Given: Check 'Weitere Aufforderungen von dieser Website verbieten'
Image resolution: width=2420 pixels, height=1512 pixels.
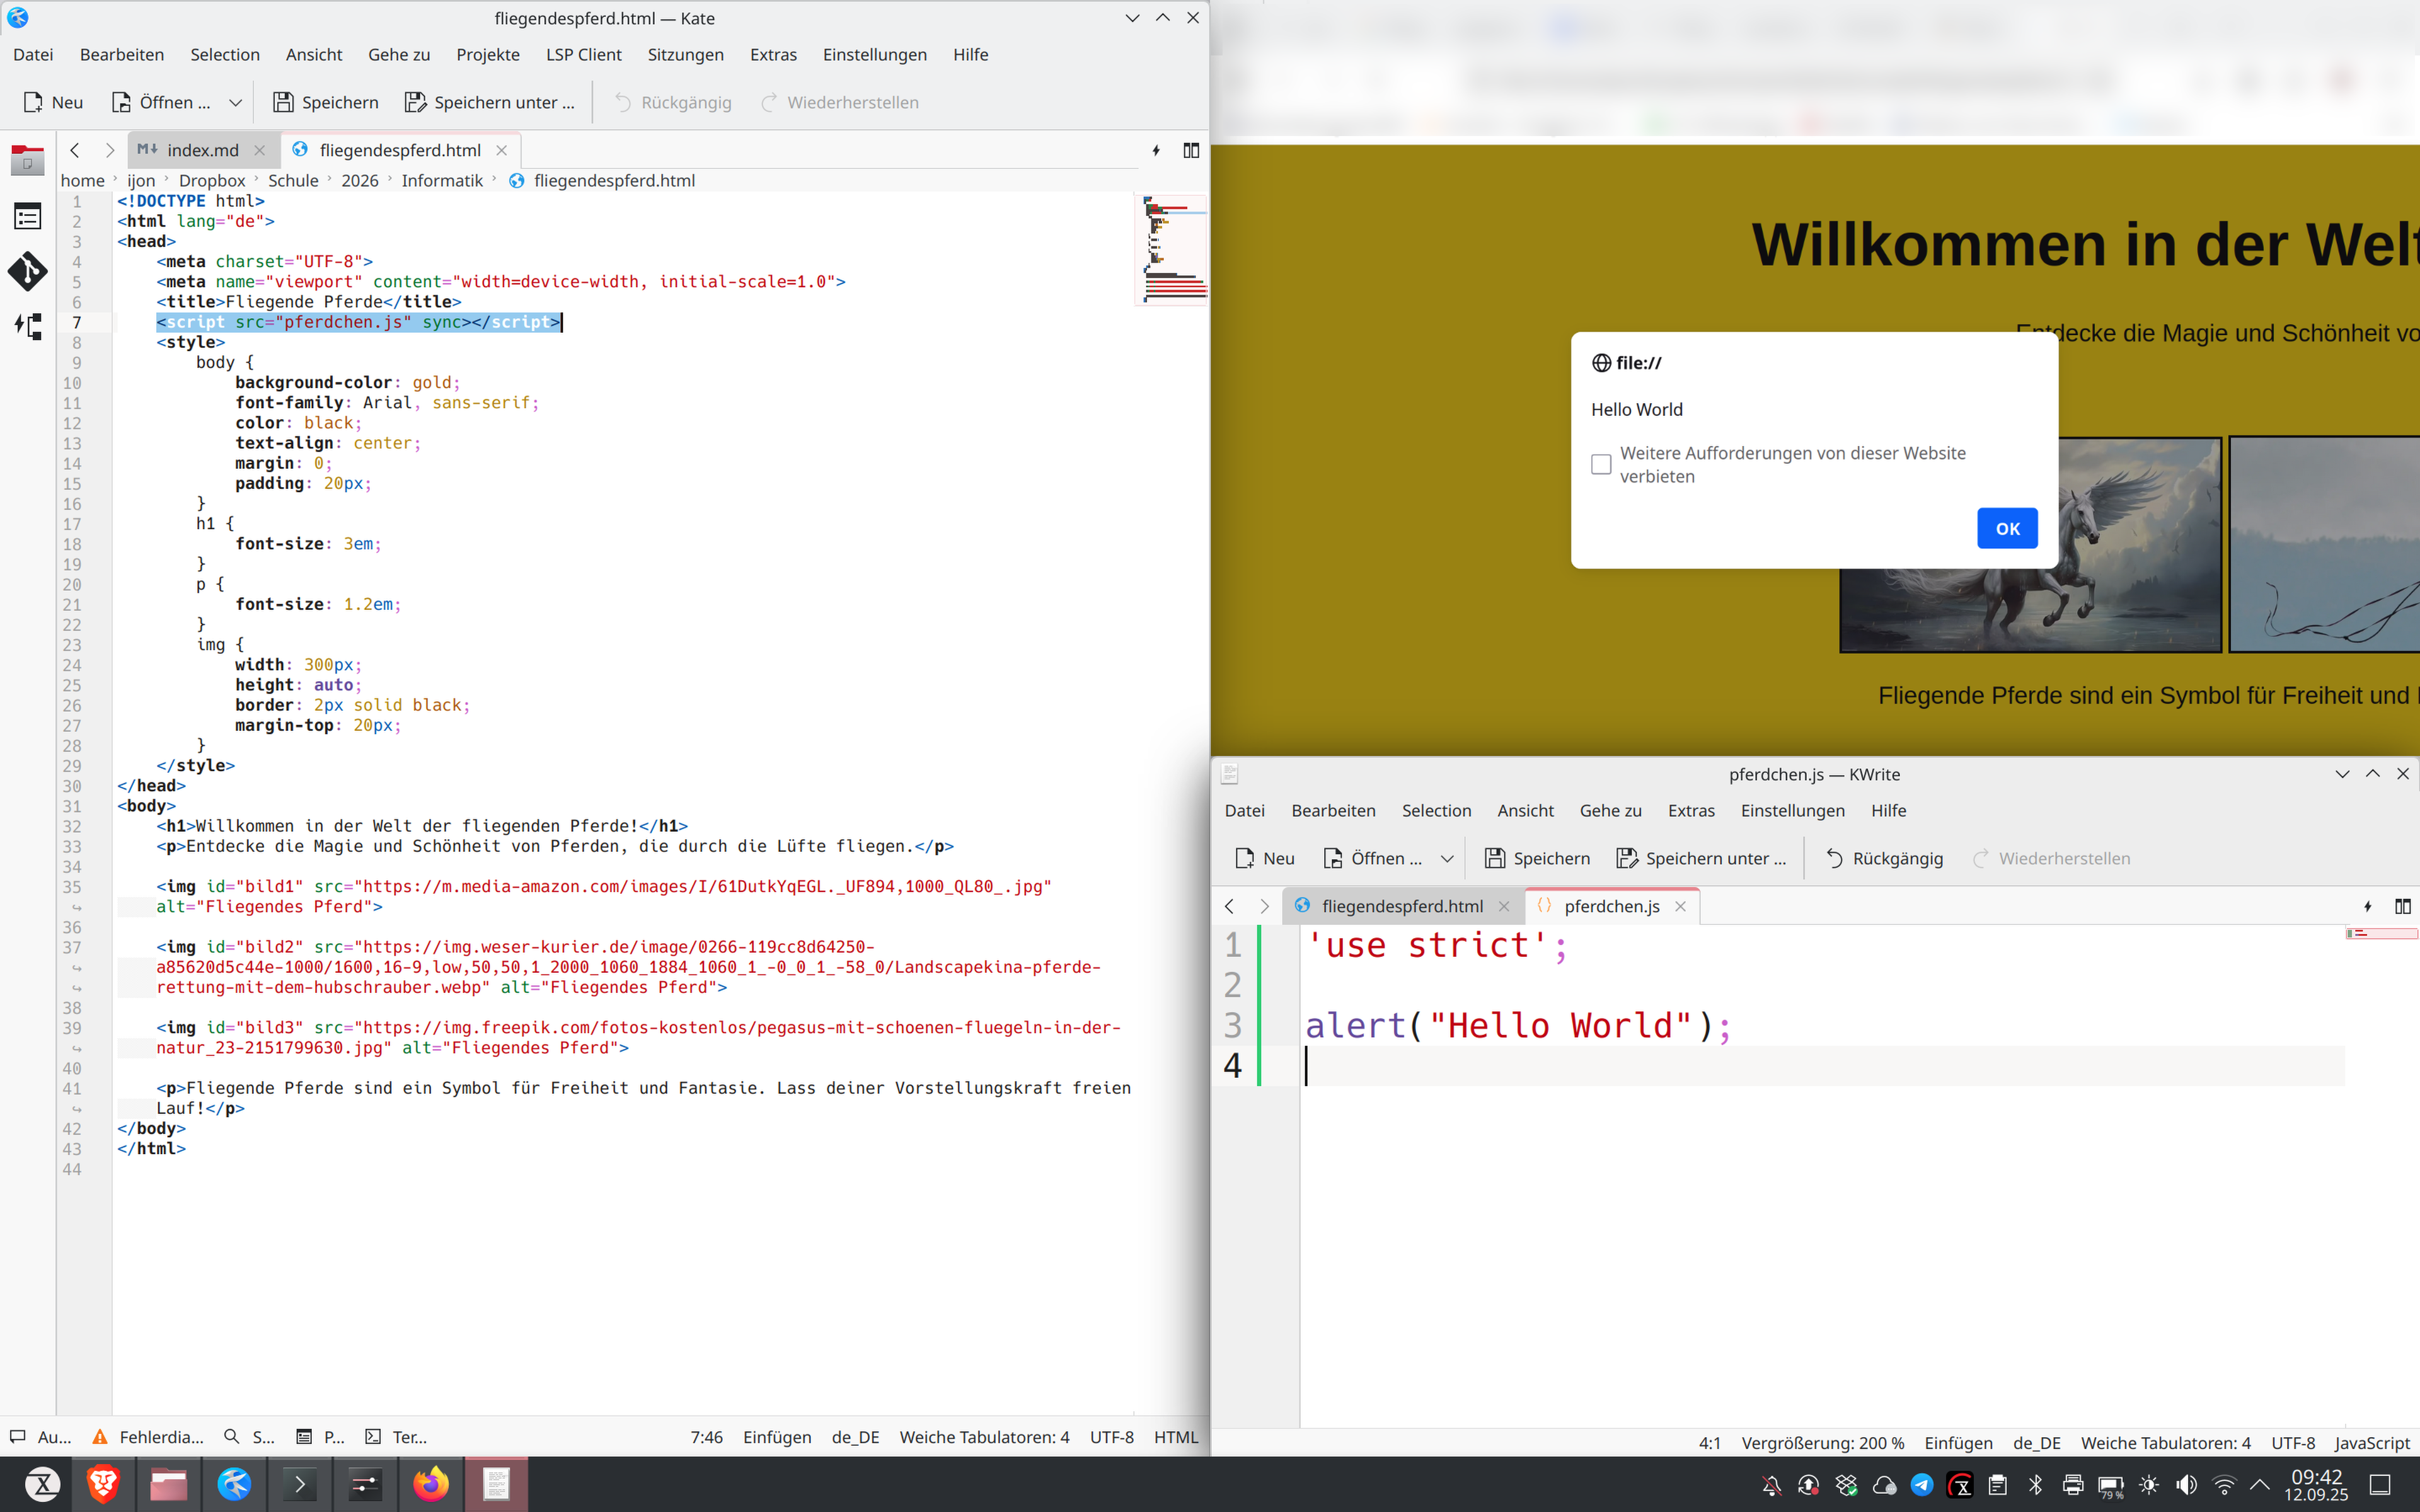Looking at the screenshot, I should 1601,464.
